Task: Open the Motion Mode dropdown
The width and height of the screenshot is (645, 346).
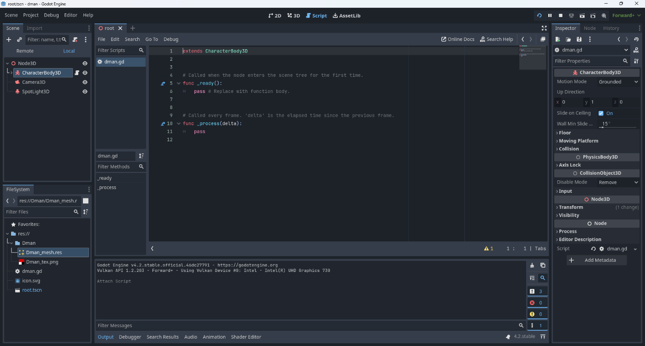Action: (618, 81)
